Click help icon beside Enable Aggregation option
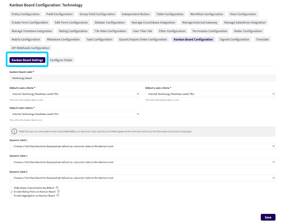 click(58, 196)
